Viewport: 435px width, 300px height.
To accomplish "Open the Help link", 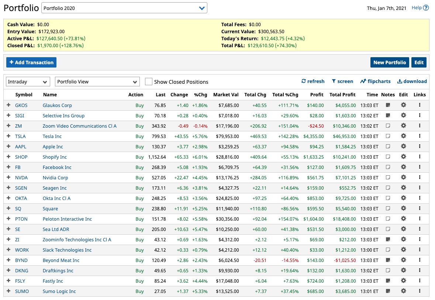I will pyautogui.click(x=417, y=8).
